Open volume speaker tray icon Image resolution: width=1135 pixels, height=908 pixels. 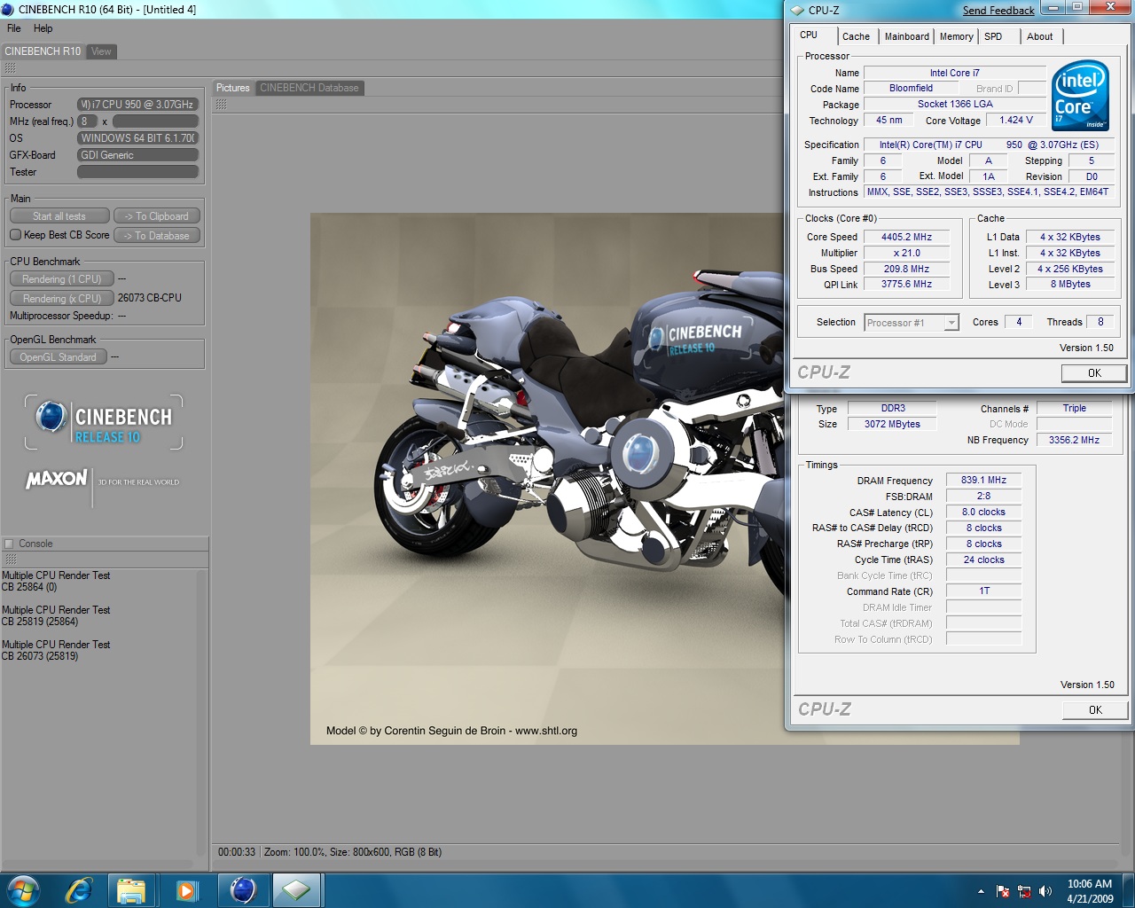[x=1045, y=891]
